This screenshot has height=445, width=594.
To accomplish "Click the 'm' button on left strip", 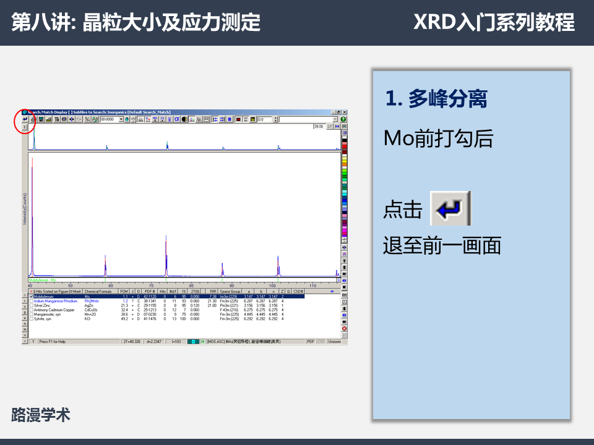I will pos(25,329).
